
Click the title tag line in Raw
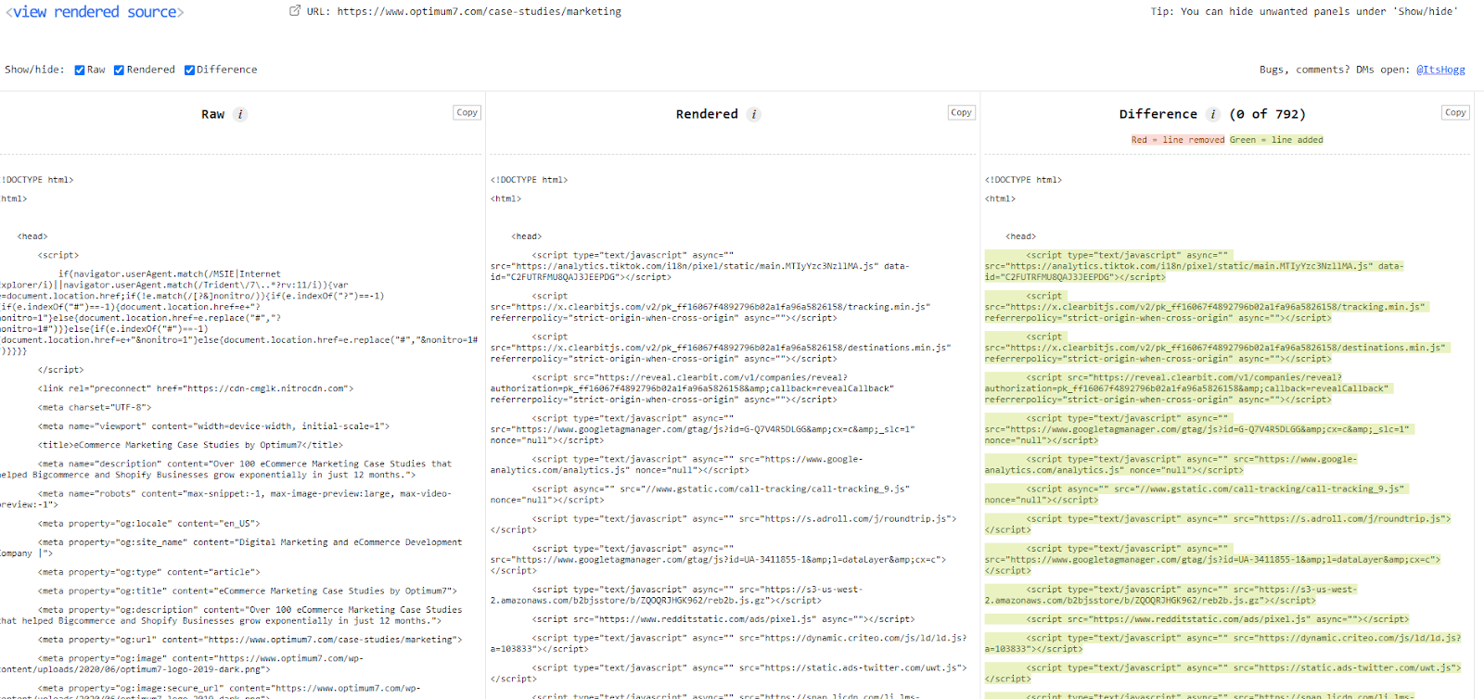[x=190, y=445]
